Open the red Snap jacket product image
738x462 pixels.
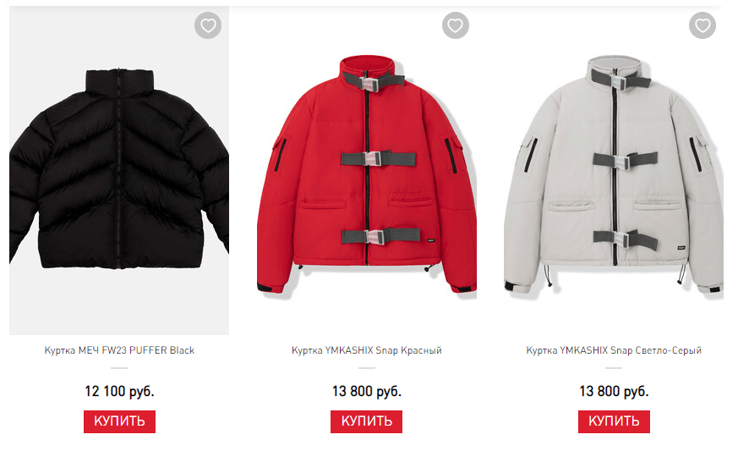coord(367,170)
